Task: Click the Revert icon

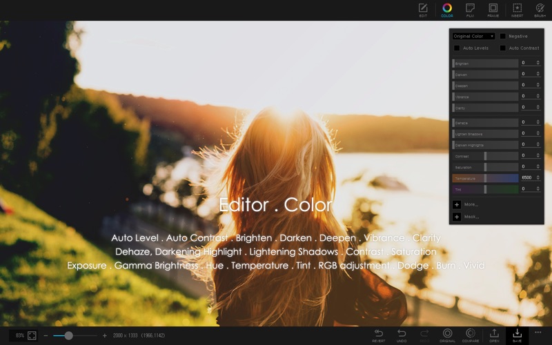Action: [x=378, y=335]
